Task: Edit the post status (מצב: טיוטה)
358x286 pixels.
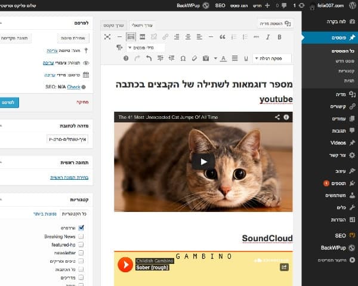Action: coord(52,51)
